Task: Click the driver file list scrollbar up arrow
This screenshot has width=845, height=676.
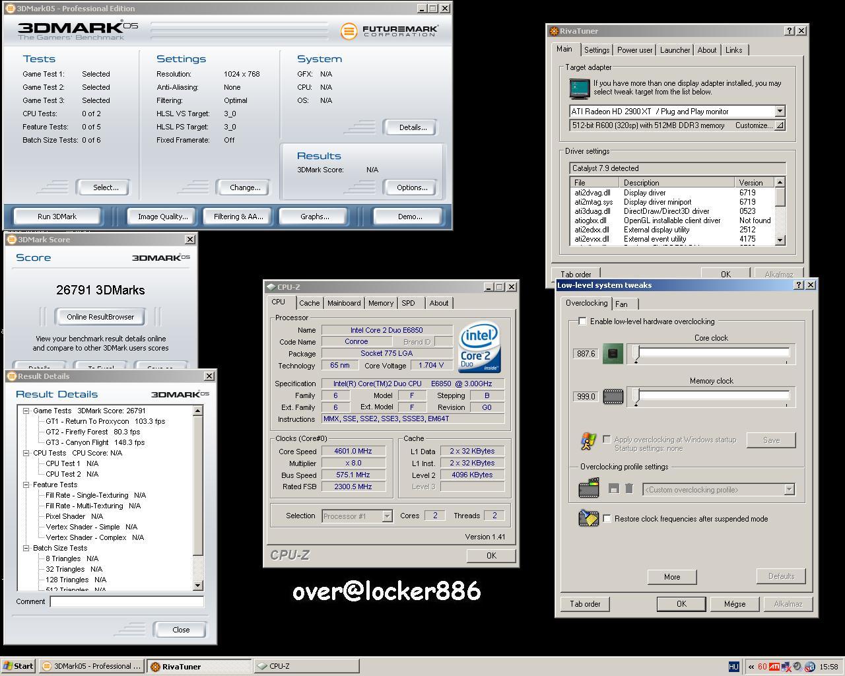Action: tap(780, 182)
